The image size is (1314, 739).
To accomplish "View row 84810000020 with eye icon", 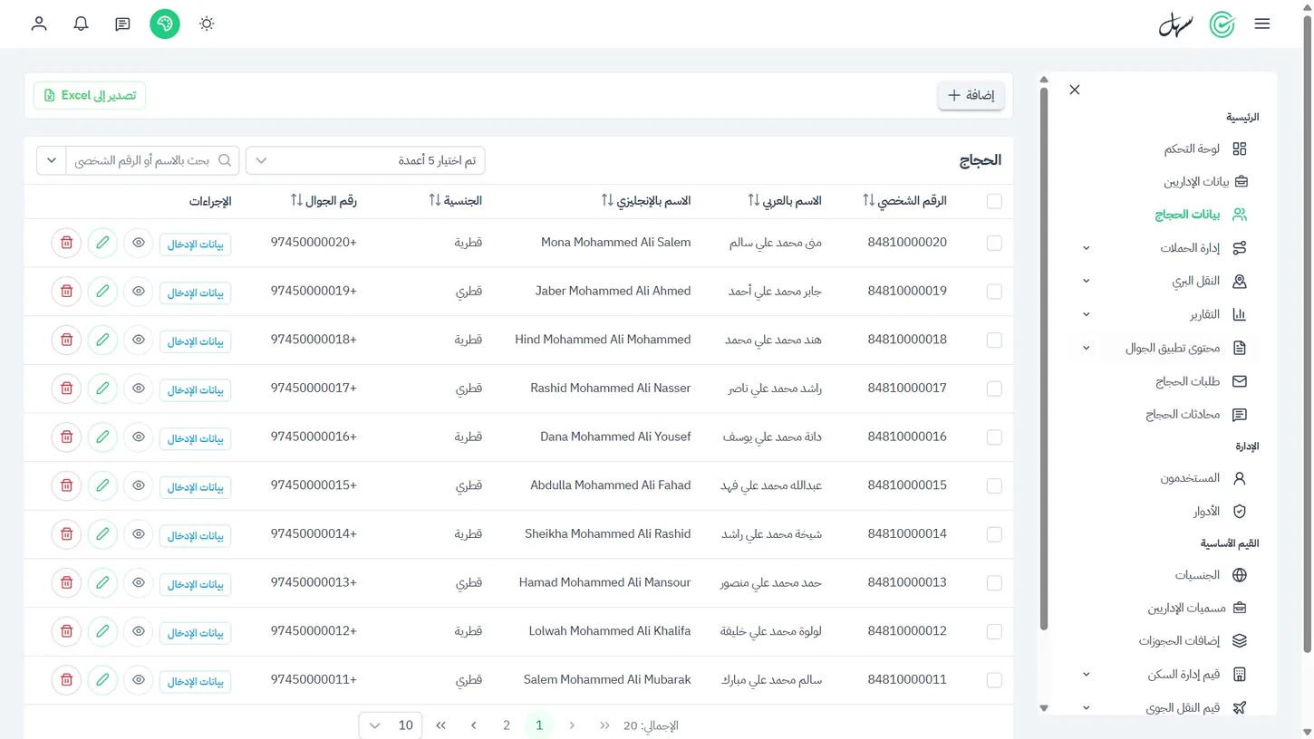I will tap(139, 243).
